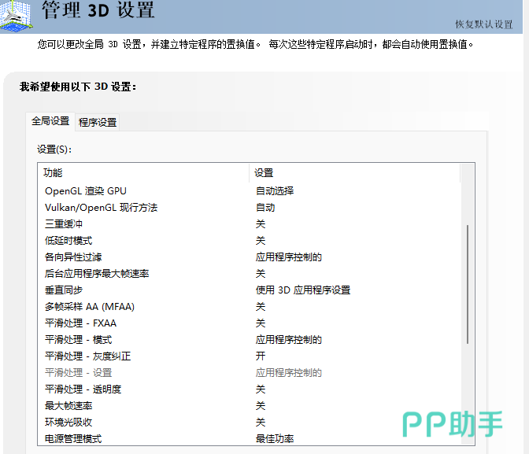Click the settings list vertical scrollbar
The image size is (529, 454).
469,283
